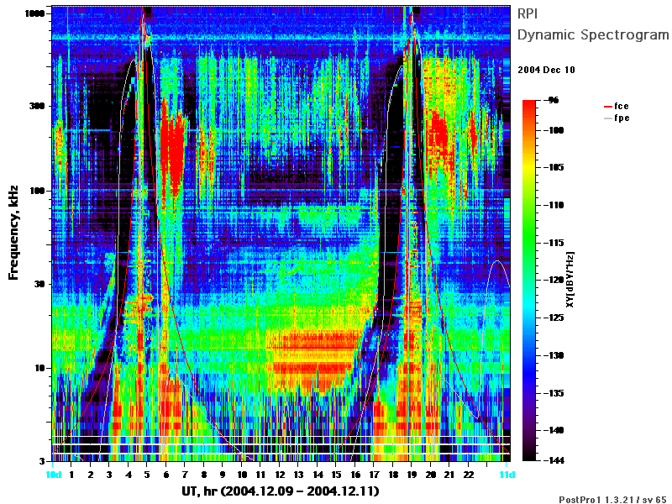The height and width of the screenshot is (504, 672).
Task: Click the -96 top of color bar
Action: 554,100
